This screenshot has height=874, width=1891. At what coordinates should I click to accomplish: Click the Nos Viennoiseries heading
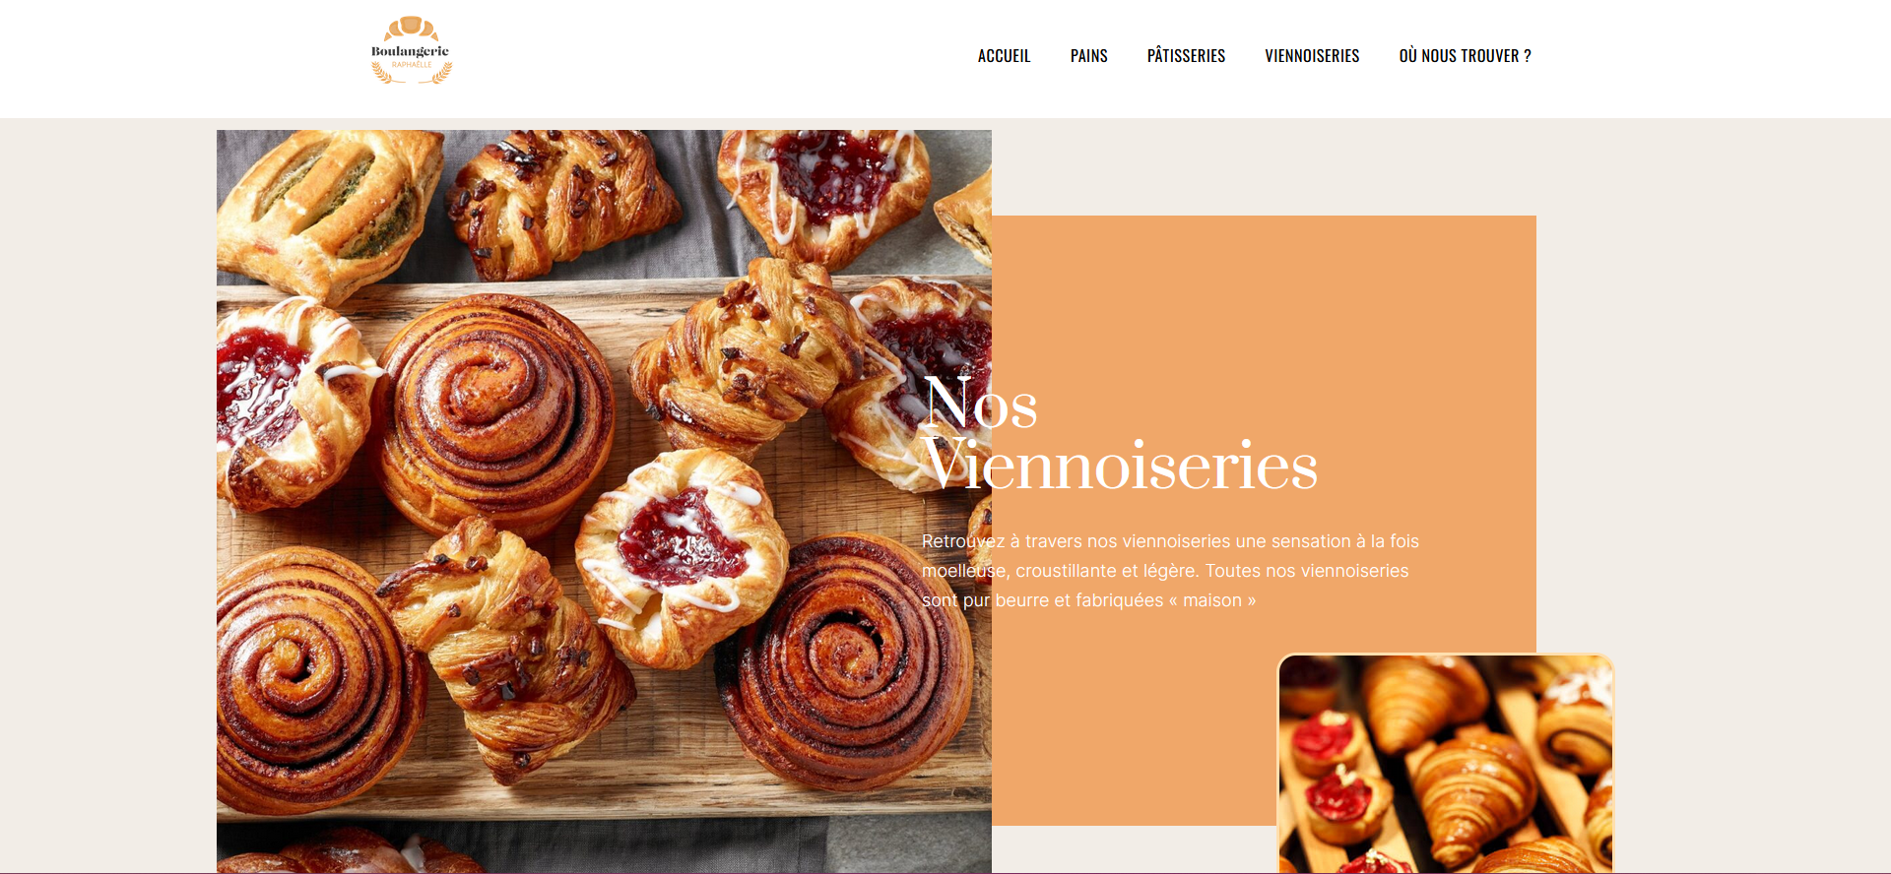tap(1120, 434)
